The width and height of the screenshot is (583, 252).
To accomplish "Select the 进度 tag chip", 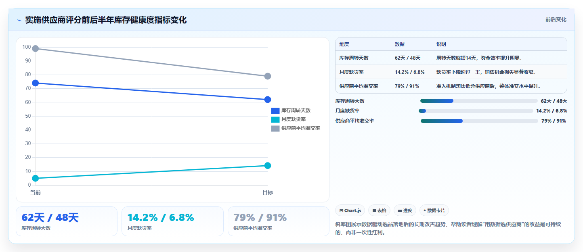I will pos(405,210).
